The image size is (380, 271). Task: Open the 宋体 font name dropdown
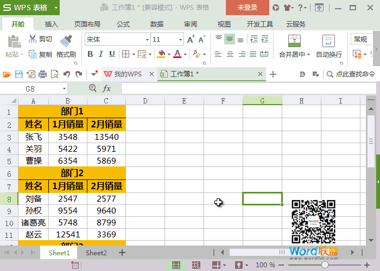click(x=147, y=40)
